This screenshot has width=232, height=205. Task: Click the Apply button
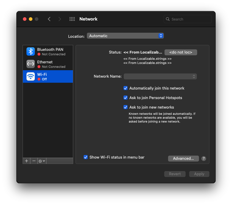(199, 174)
